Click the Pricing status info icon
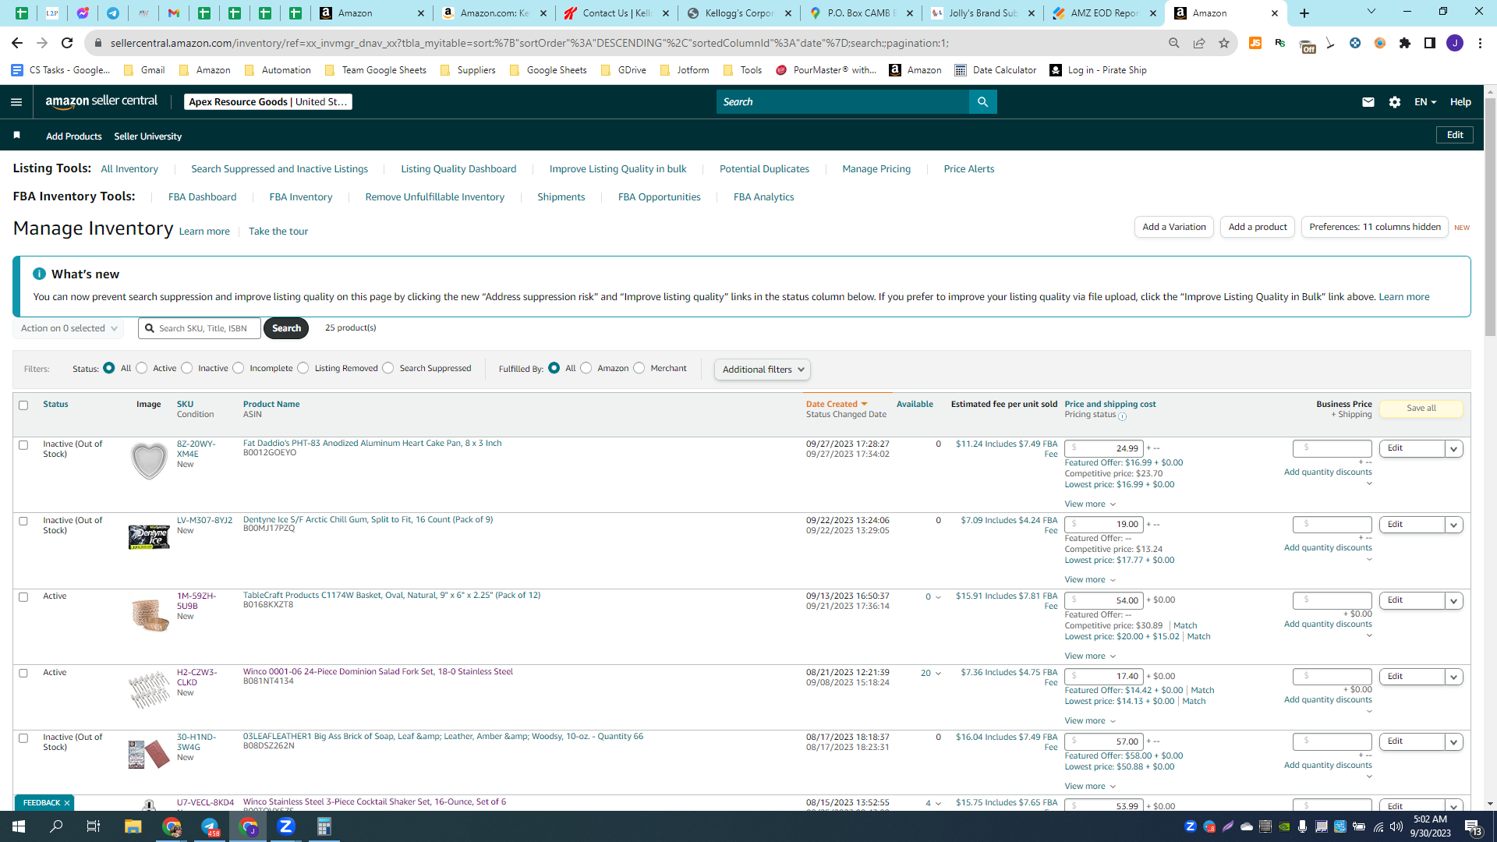This screenshot has height=842, width=1497. 1123,416
